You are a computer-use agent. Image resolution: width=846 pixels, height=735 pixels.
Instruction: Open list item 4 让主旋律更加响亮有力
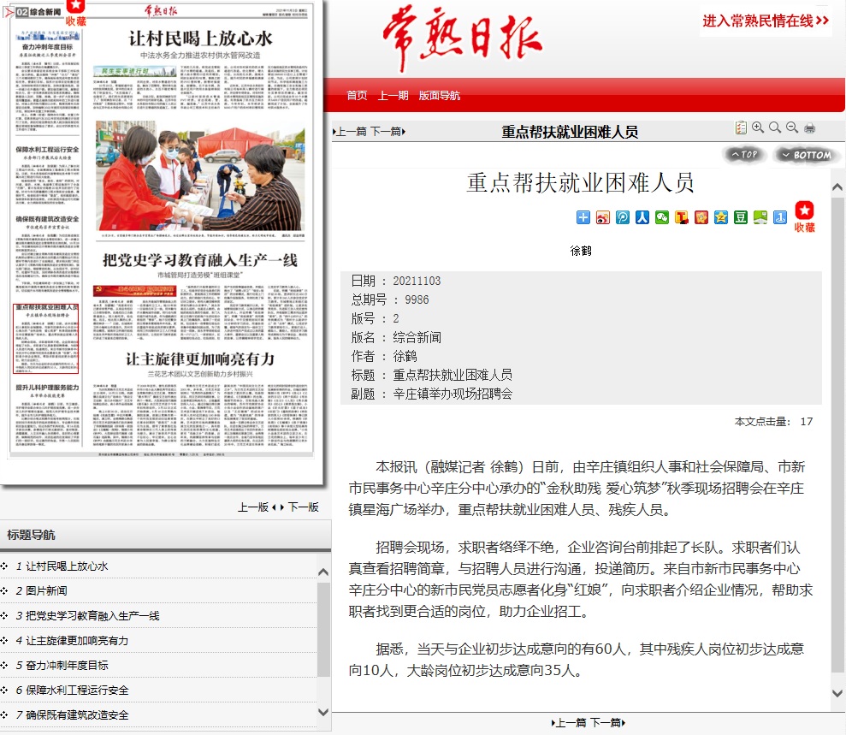77,641
